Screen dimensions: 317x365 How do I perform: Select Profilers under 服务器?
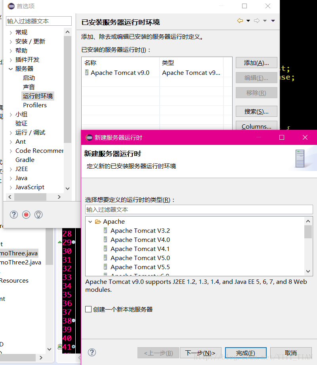click(x=35, y=105)
